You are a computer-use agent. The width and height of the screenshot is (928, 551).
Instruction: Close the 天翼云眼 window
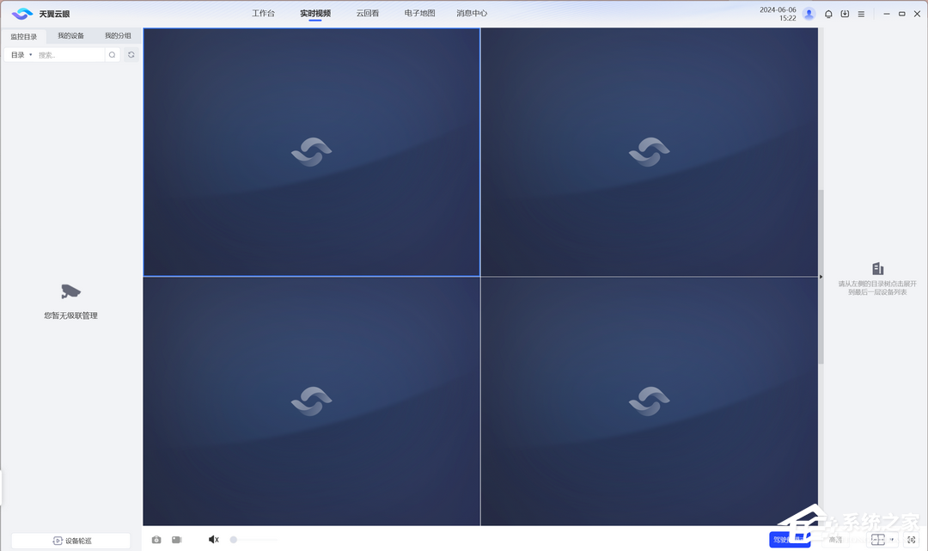918,14
